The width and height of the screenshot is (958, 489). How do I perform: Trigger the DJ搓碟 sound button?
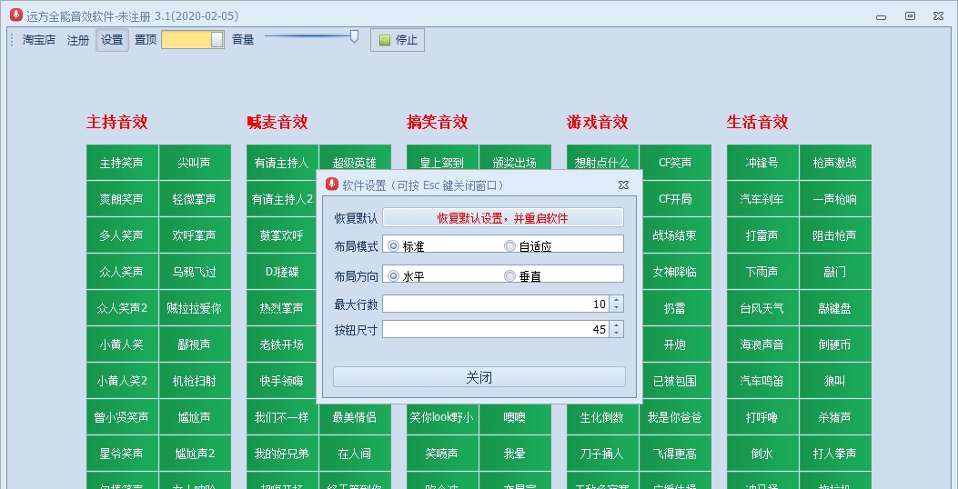click(282, 272)
